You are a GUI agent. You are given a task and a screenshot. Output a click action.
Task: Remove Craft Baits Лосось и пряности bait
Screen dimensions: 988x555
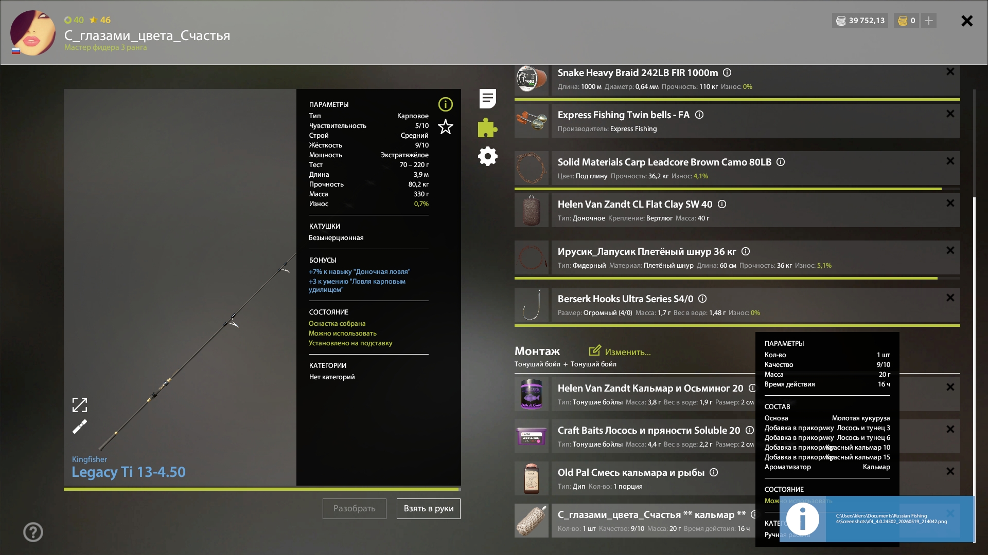pos(950,429)
